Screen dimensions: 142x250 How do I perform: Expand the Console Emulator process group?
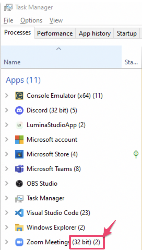point(7,96)
